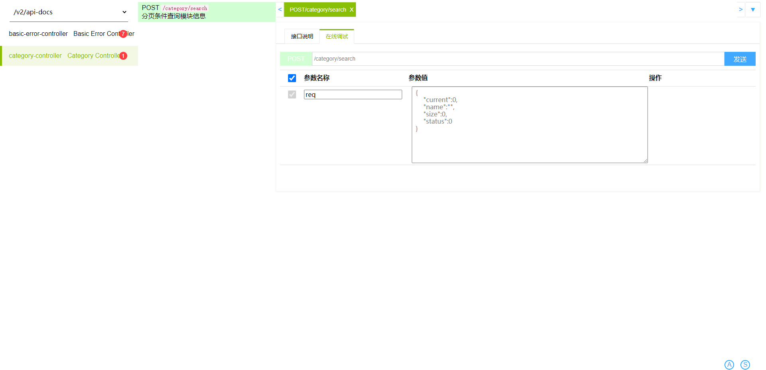Image resolution: width=766 pixels, height=370 pixels.
Task: Click the req parameter name field
Action: tap(353, 94)
